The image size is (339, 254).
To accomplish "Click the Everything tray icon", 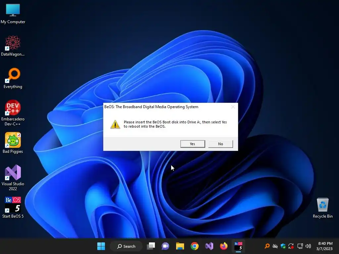I will (267, 246).
